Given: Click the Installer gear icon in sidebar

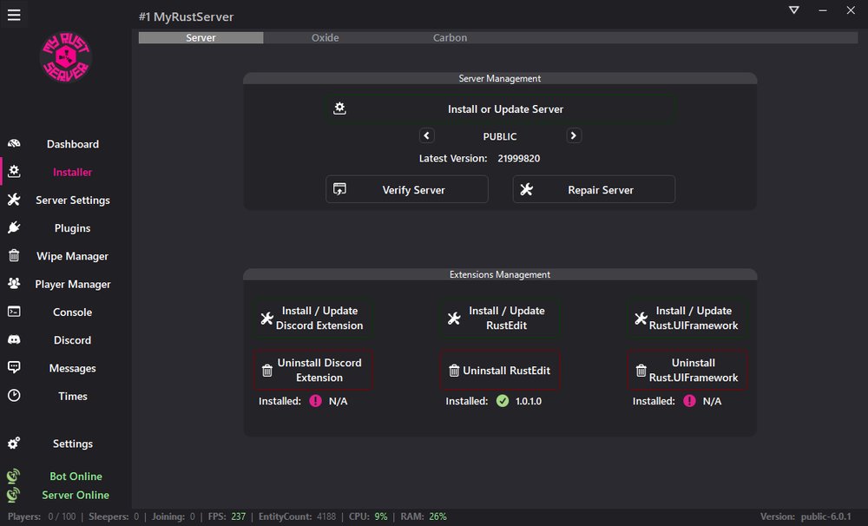Looking at the screenshot, I should [x=14, y=172].
